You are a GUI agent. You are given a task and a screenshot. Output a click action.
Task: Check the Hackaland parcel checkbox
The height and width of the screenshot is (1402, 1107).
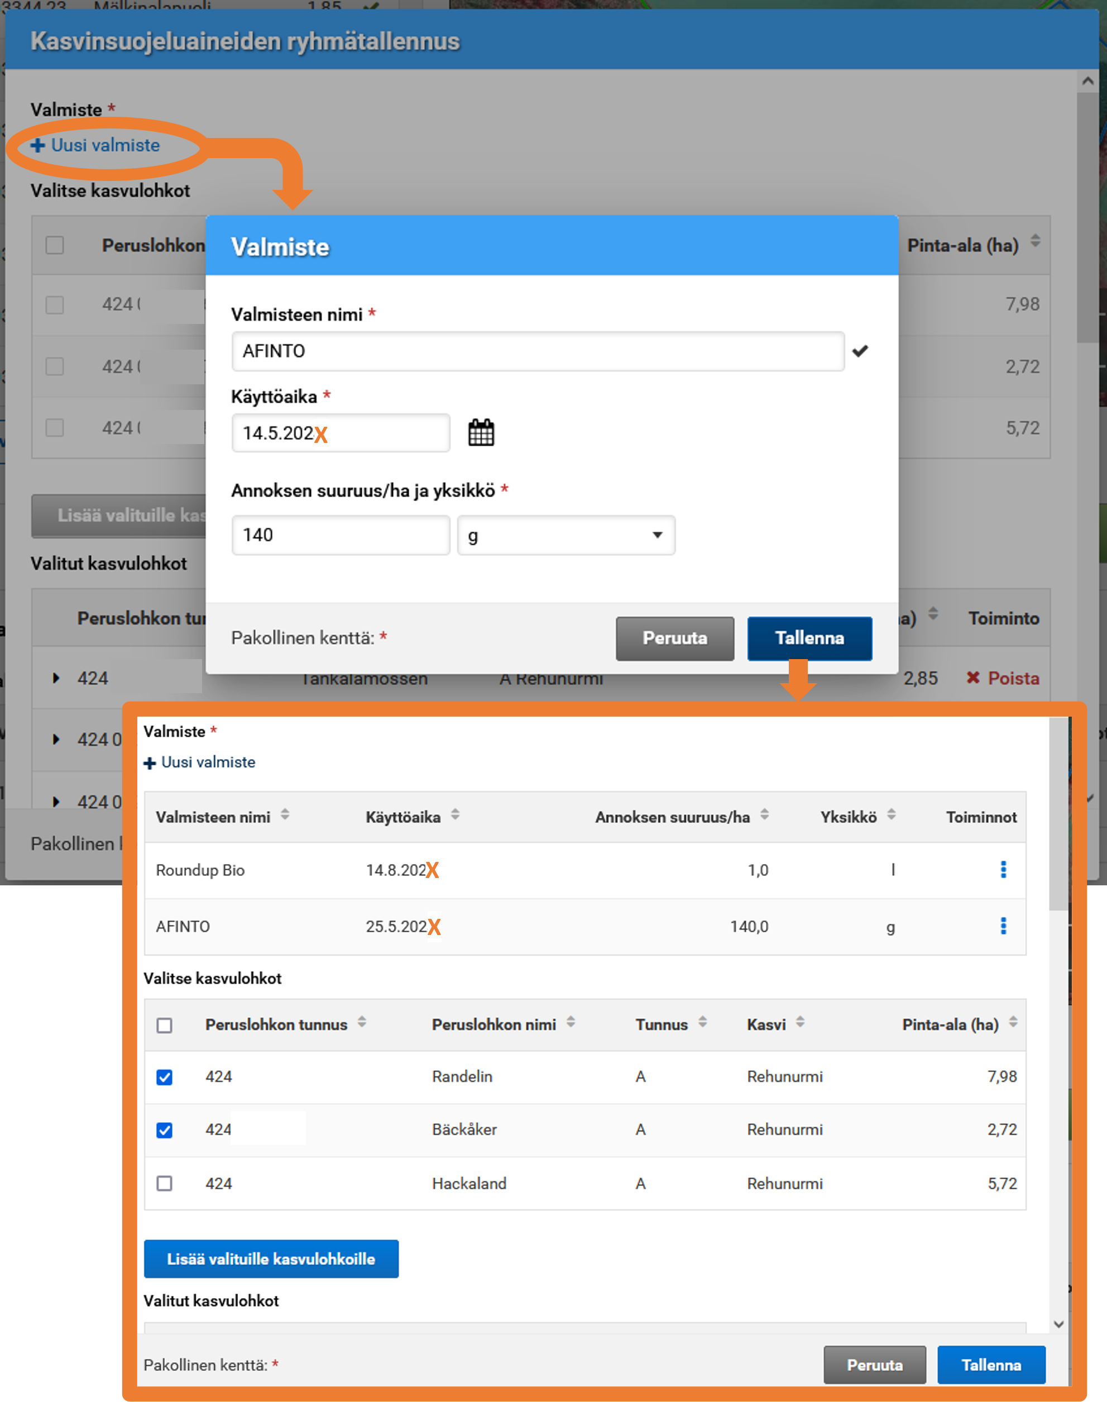point(165,1184)
